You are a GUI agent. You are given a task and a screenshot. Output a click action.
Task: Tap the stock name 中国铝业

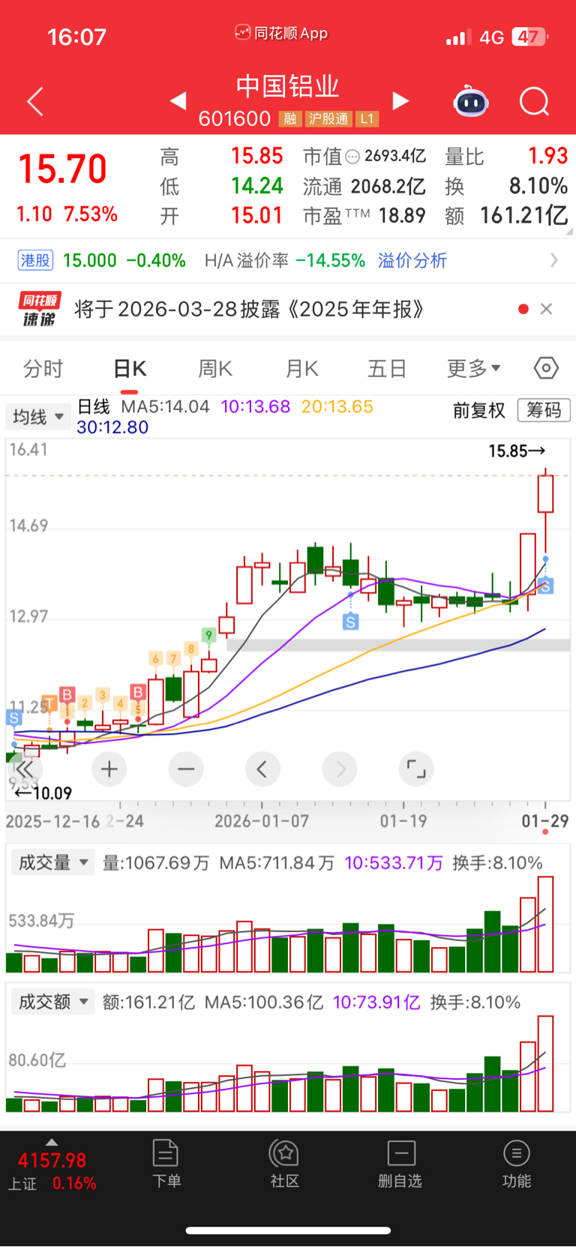[x=288, y=86]
